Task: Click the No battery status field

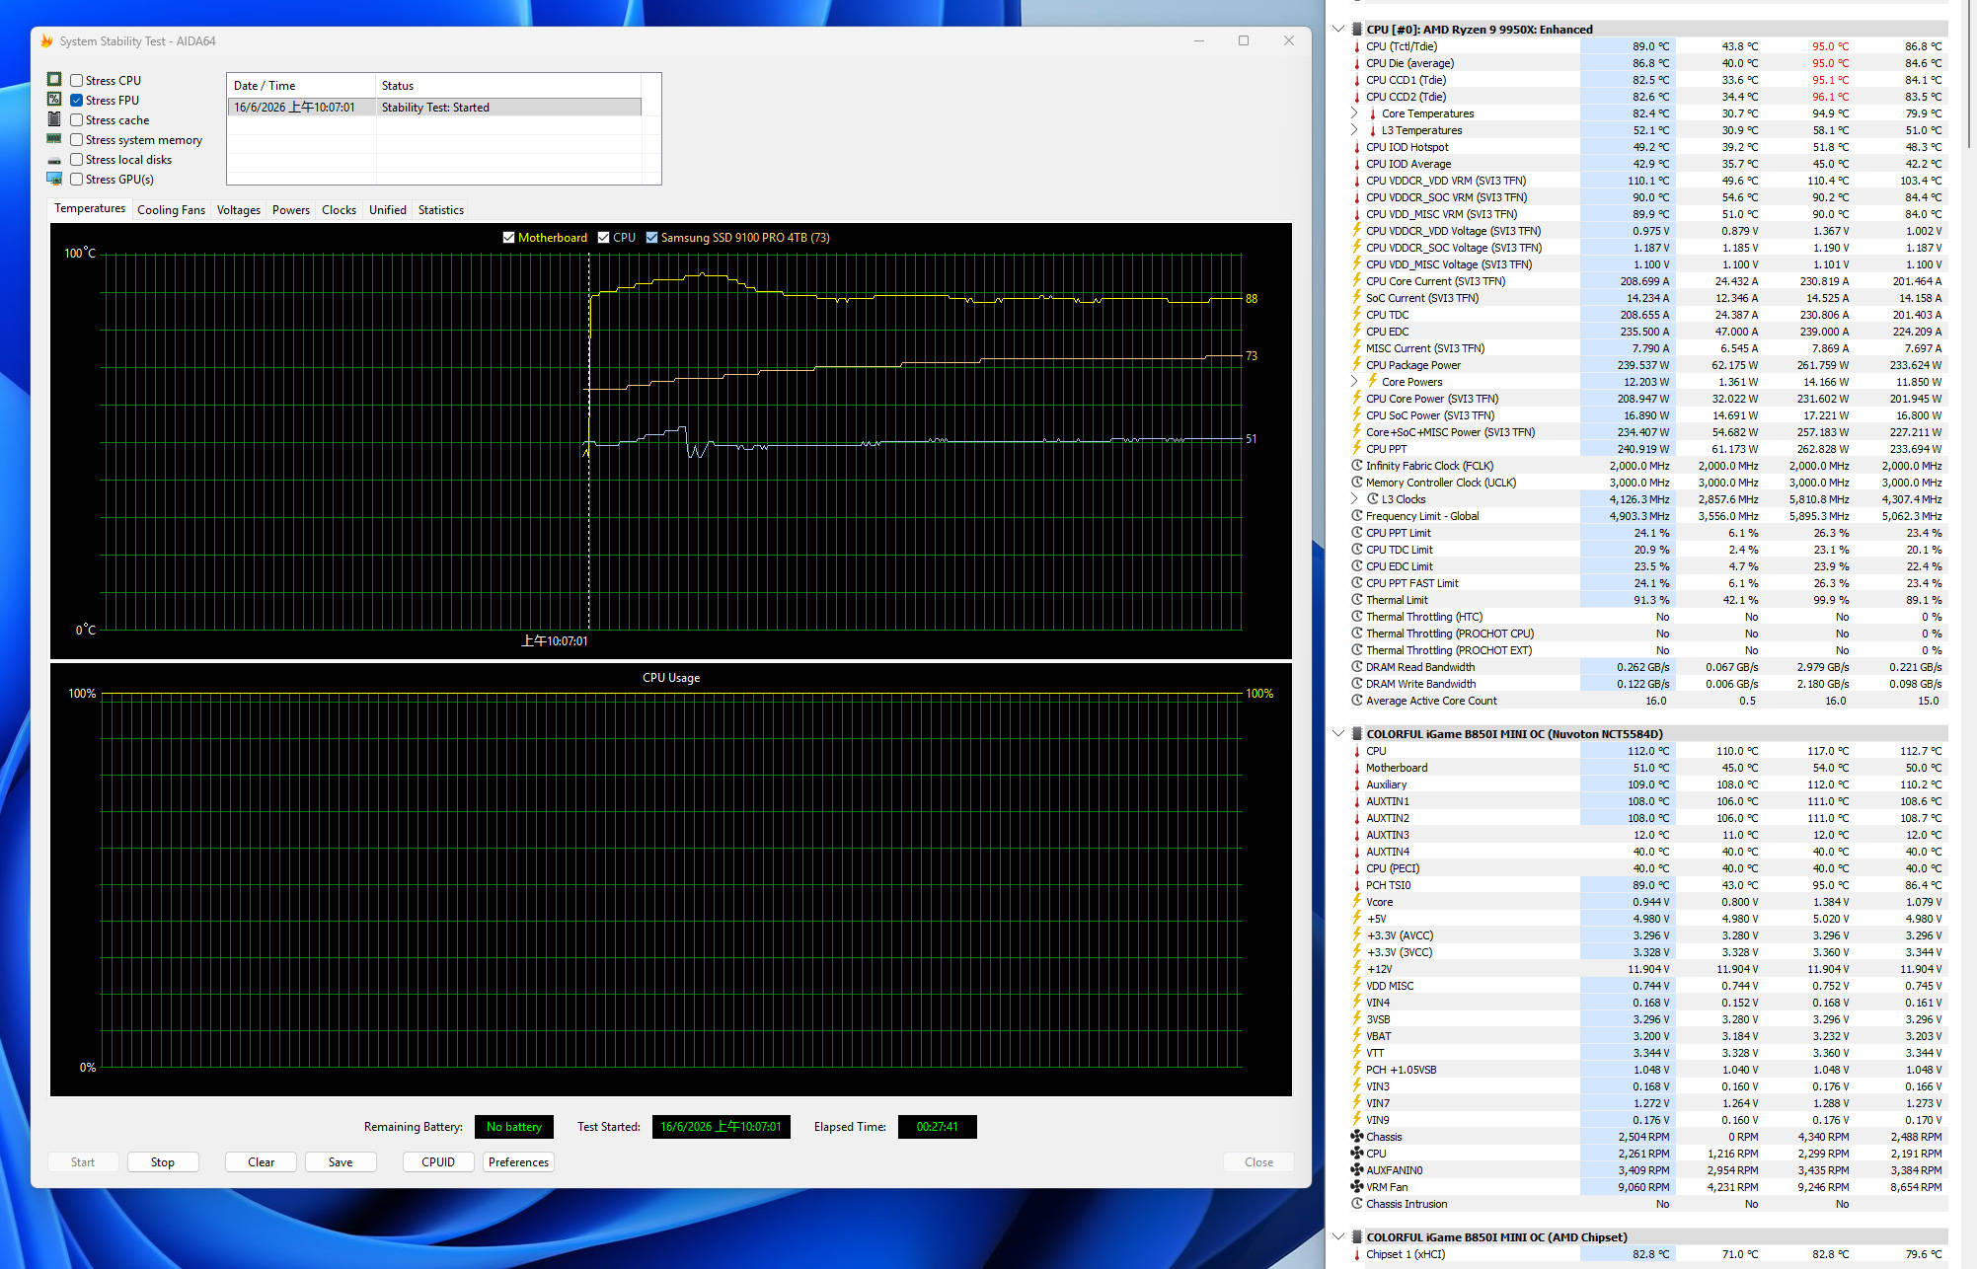Action: click(x=514, y=1127)
